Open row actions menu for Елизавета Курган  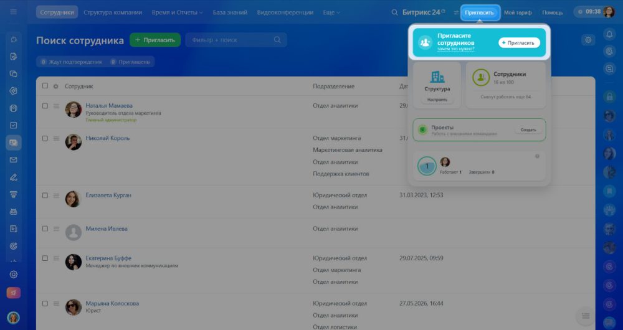click(x=56, y=196)
